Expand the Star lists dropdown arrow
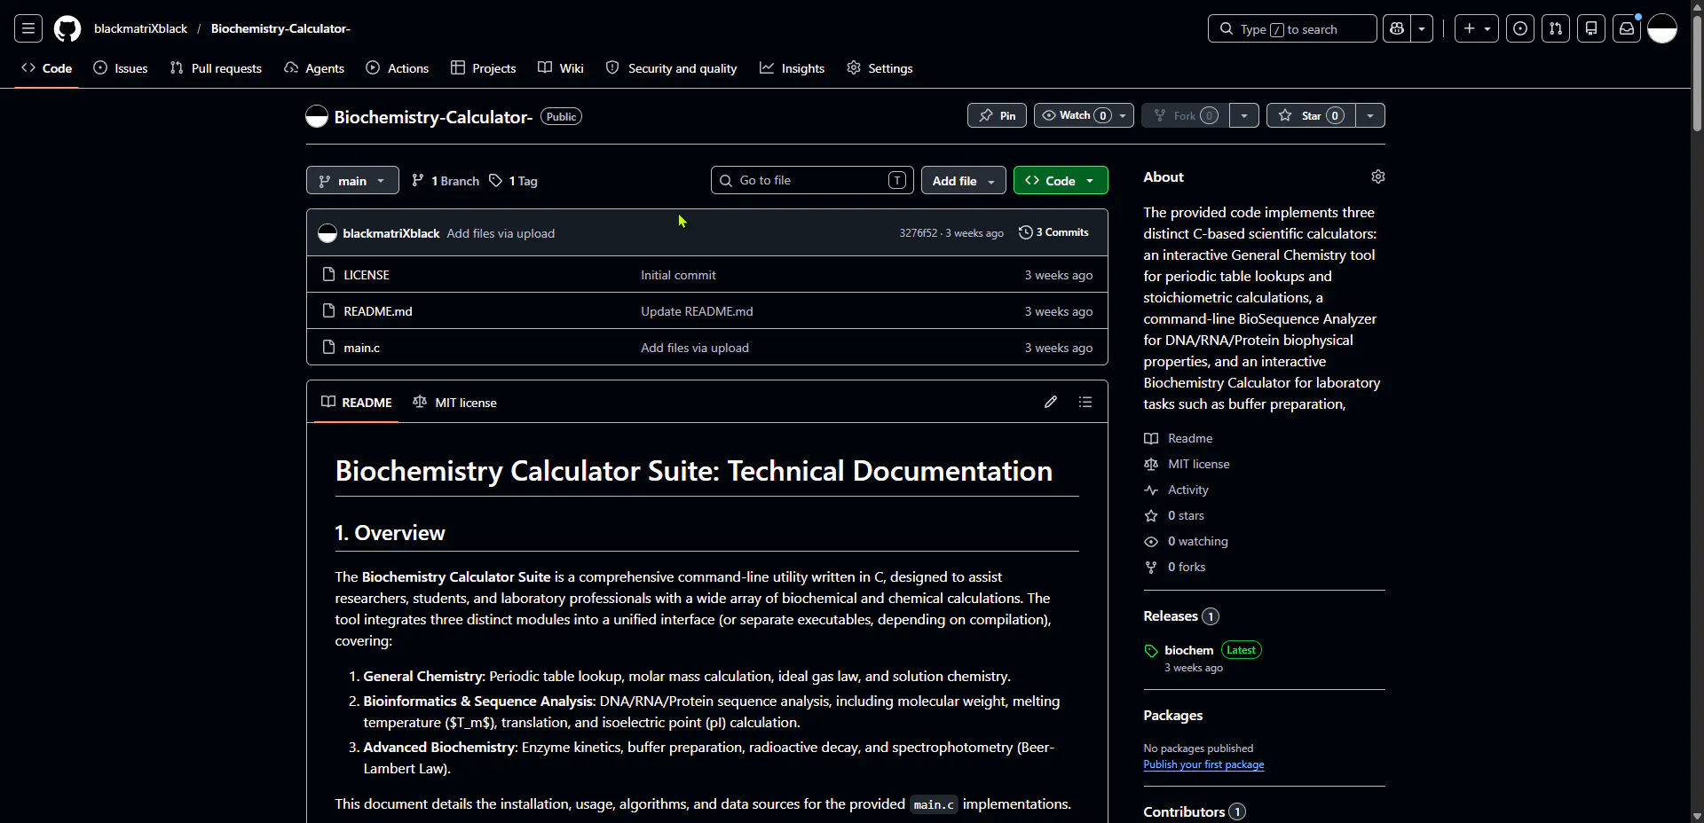This screenshot has height=823, width=1704. point(1370,115)
